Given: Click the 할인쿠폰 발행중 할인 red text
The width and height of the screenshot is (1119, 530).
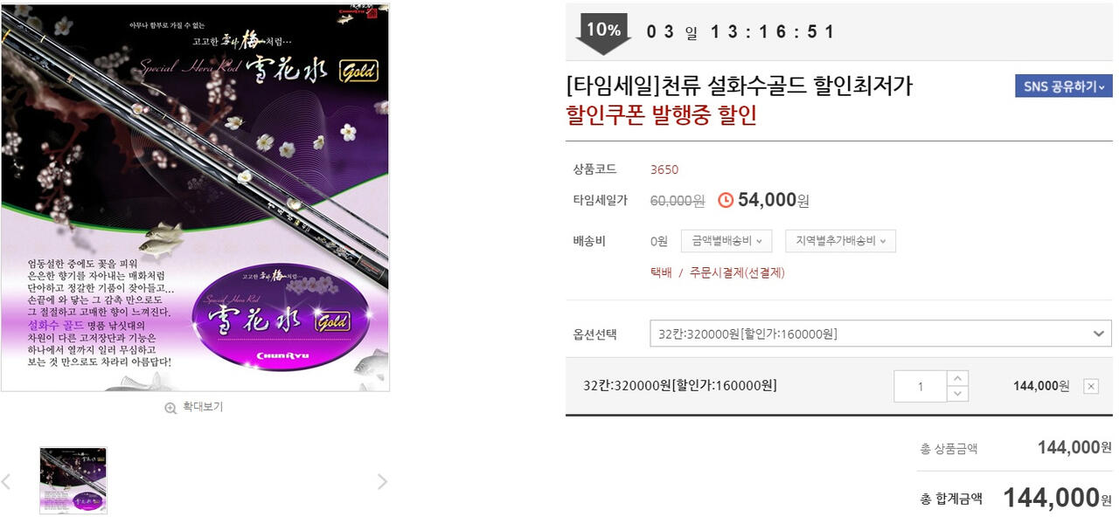Looking at the screenshot, I should 662,115.
